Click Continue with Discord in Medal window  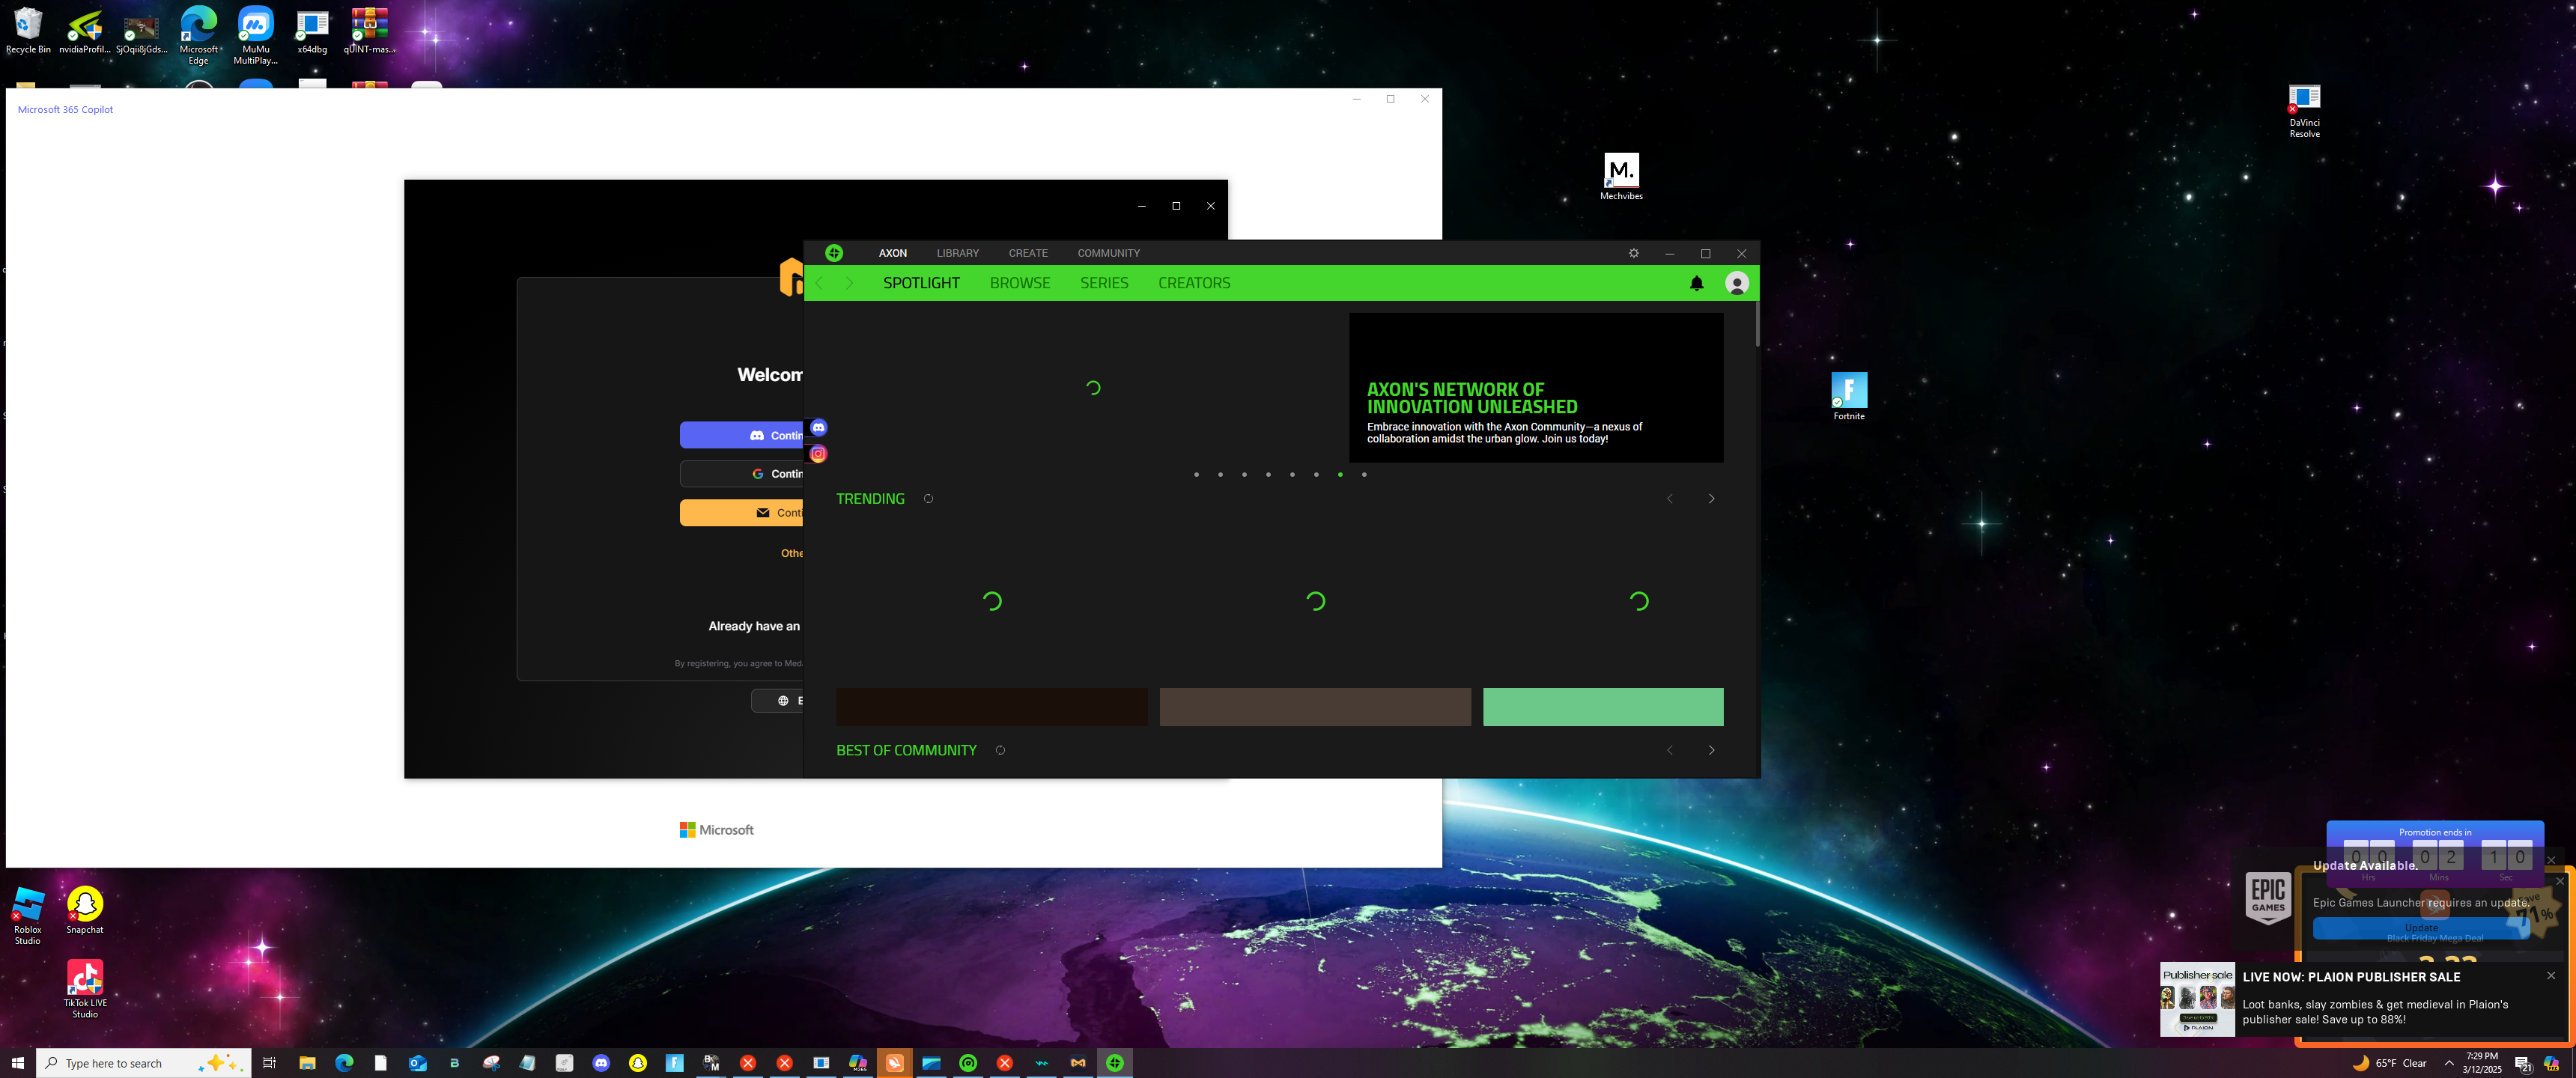pos(742,435)
